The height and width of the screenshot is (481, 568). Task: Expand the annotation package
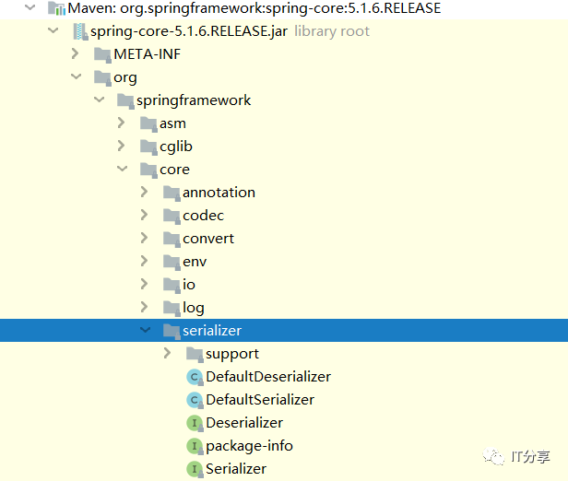[x=144, y=192]
